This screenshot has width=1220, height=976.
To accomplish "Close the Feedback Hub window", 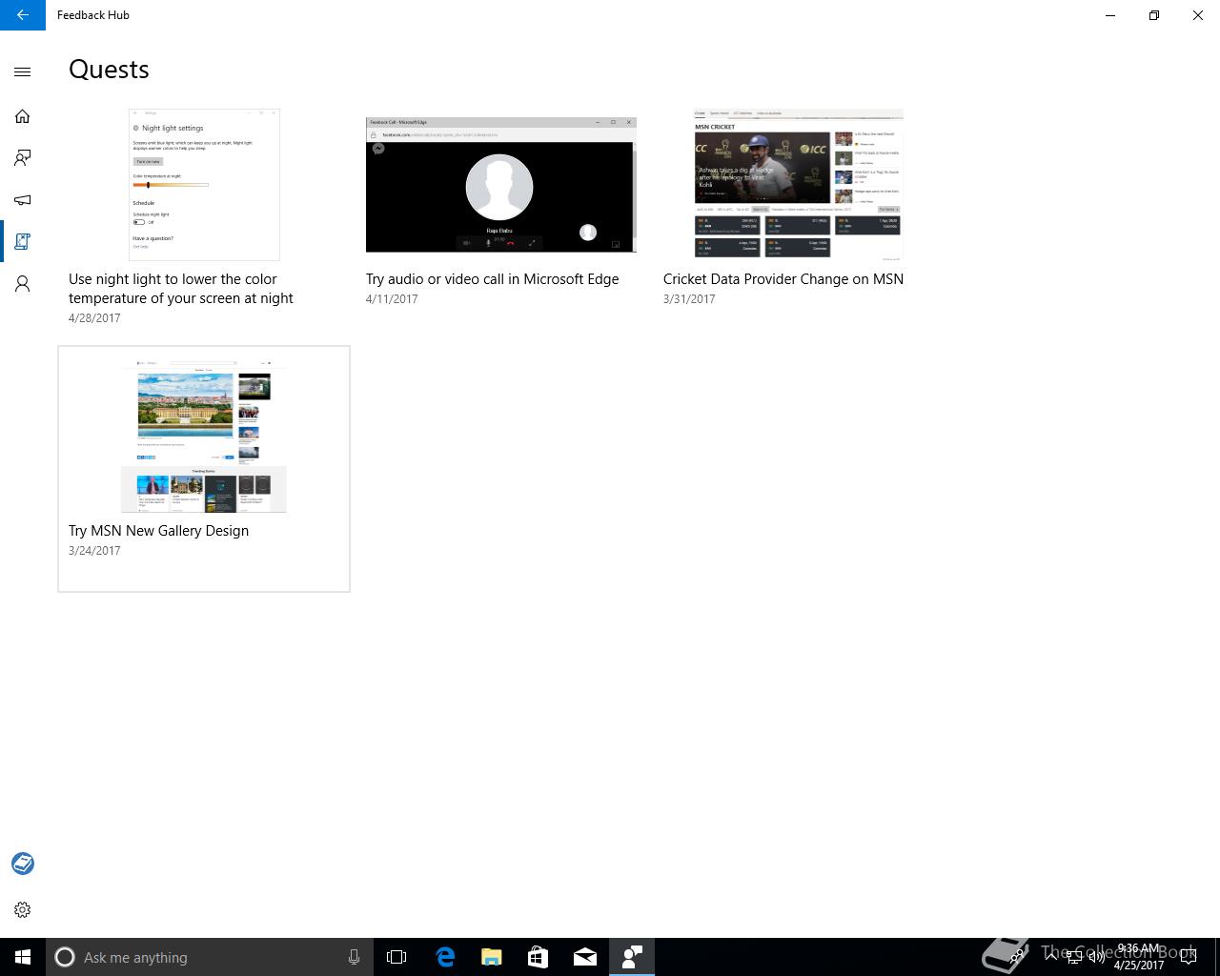I will coord(1198,15).
